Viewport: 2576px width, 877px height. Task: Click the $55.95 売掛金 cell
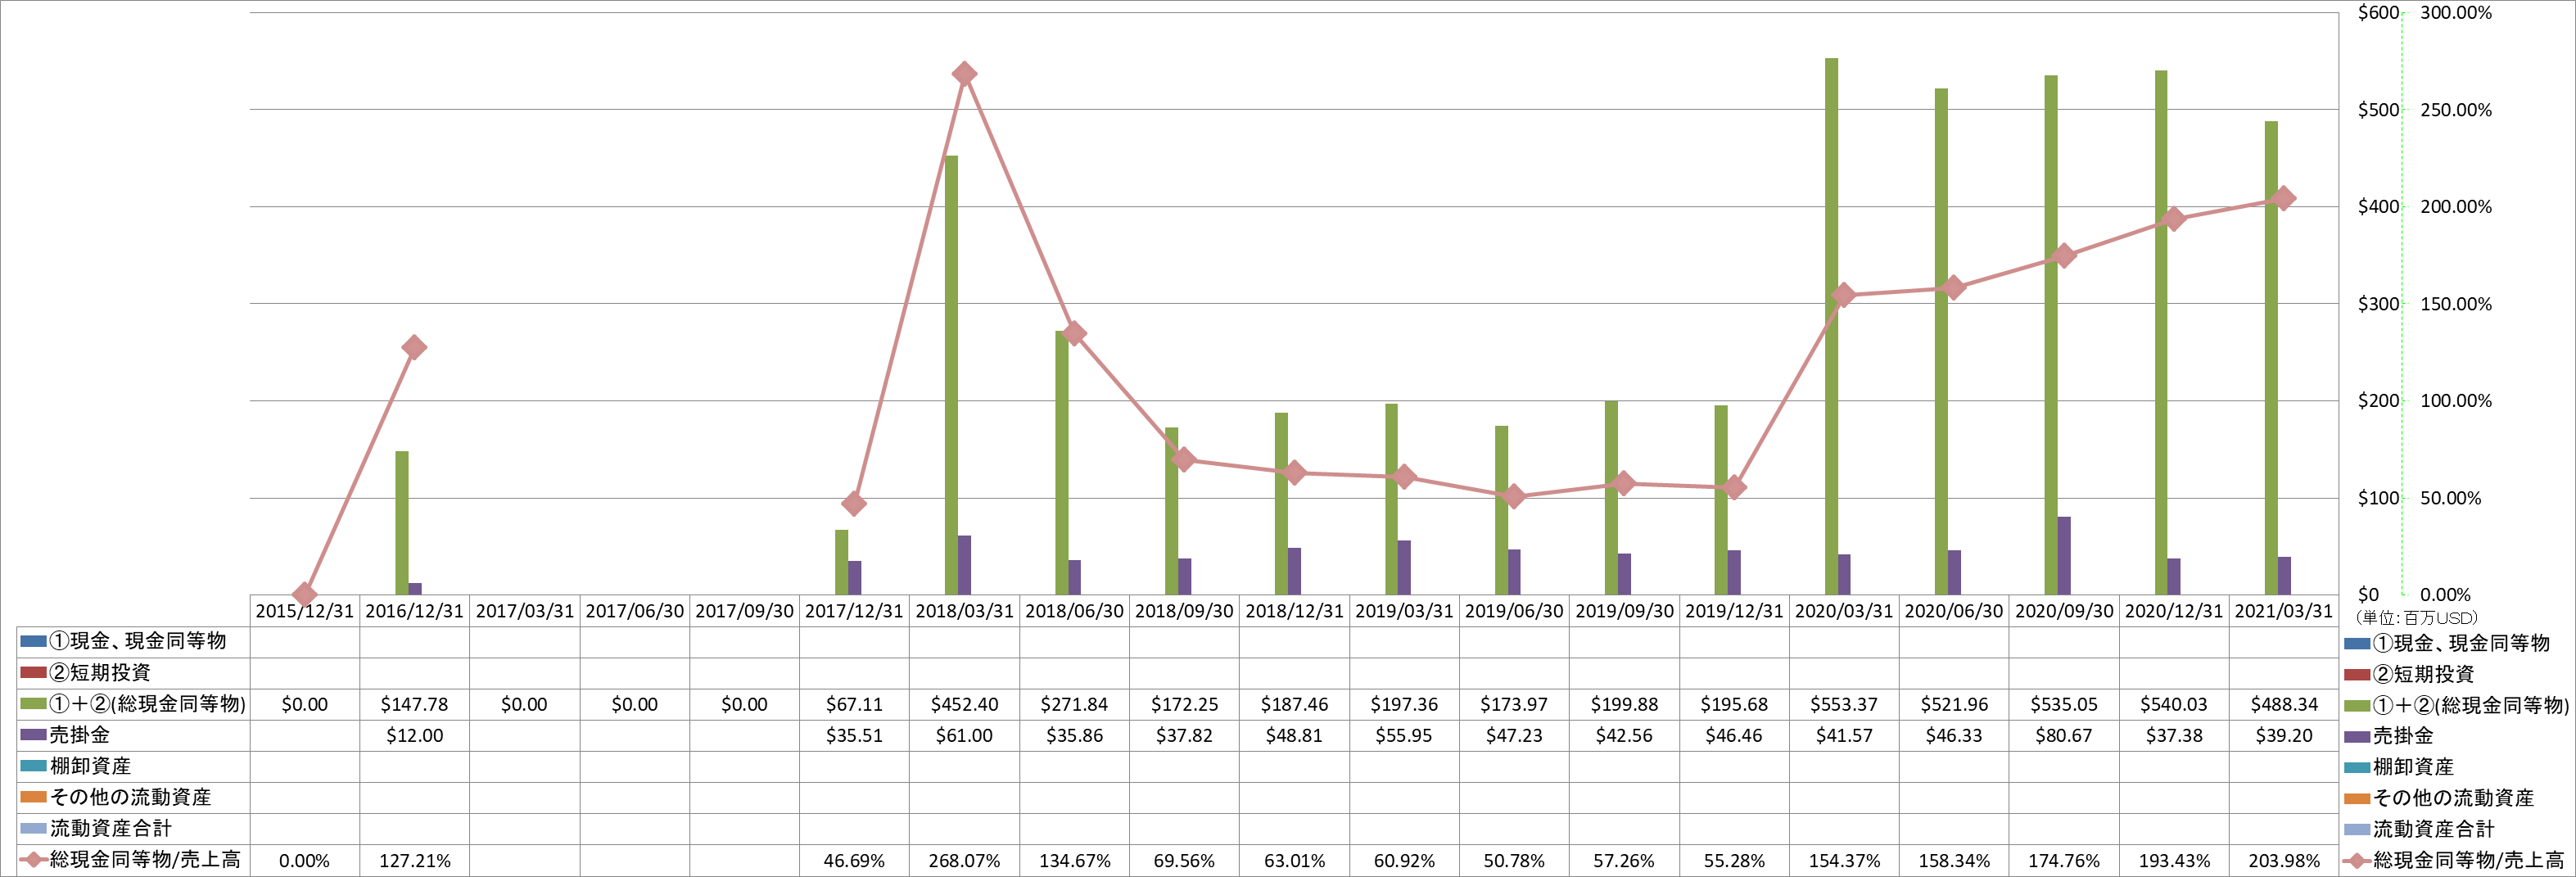pyautogui.click(x=1404, y=735)
